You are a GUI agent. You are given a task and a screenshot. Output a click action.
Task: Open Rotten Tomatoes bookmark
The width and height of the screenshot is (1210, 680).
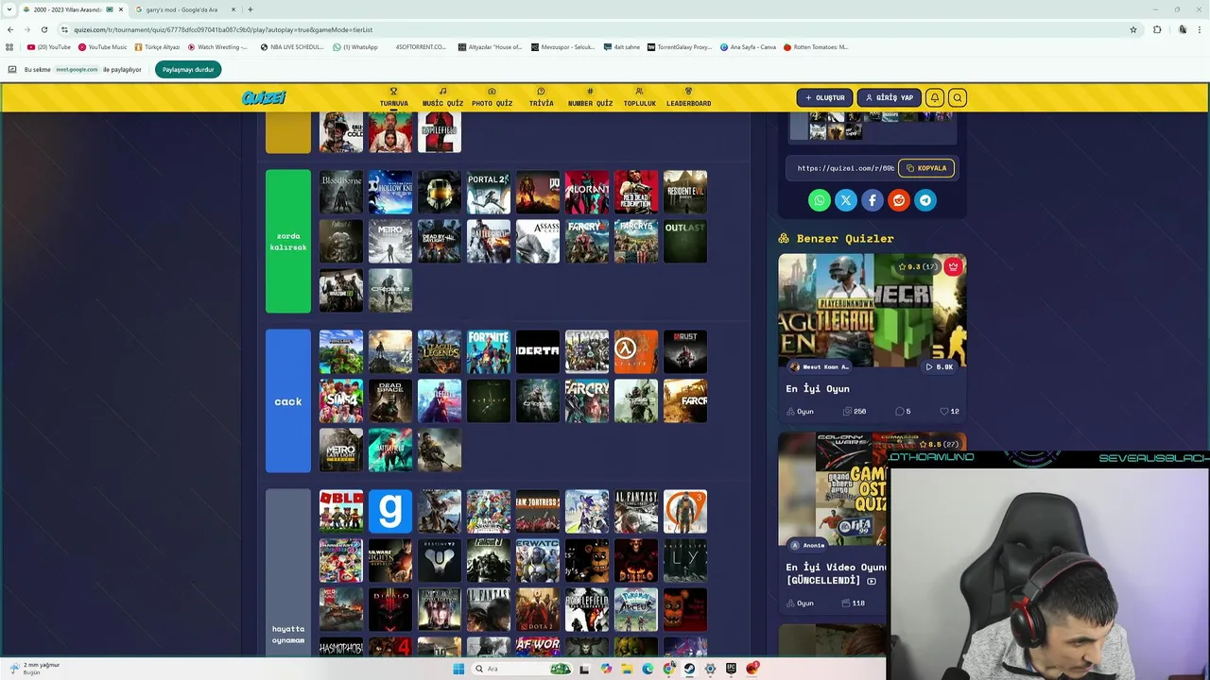pyautogui.click(x=816, y=46)
